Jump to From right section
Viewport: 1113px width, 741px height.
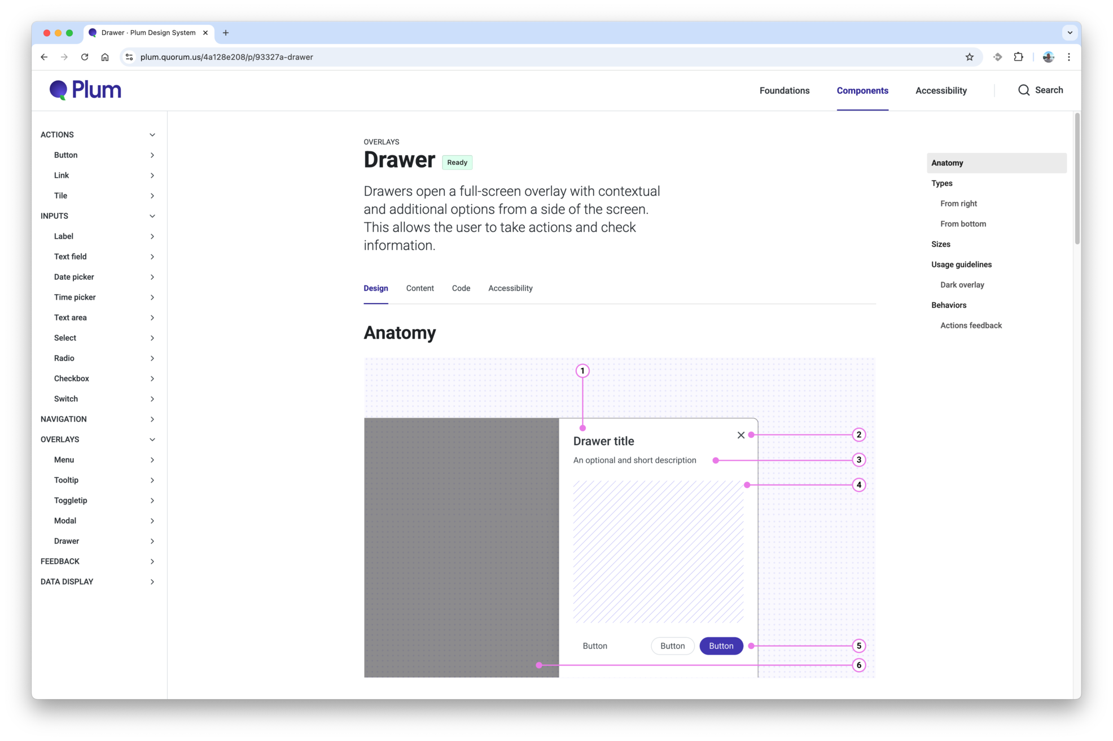point(958,204)
